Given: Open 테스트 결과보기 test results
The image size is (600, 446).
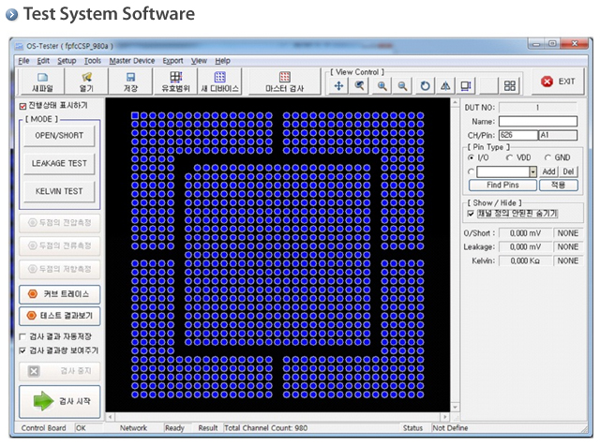Looking at the screenshot, I should 60,316.
